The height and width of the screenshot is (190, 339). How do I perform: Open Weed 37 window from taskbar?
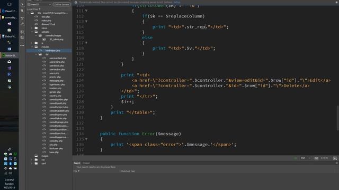[x=9, y=11]
